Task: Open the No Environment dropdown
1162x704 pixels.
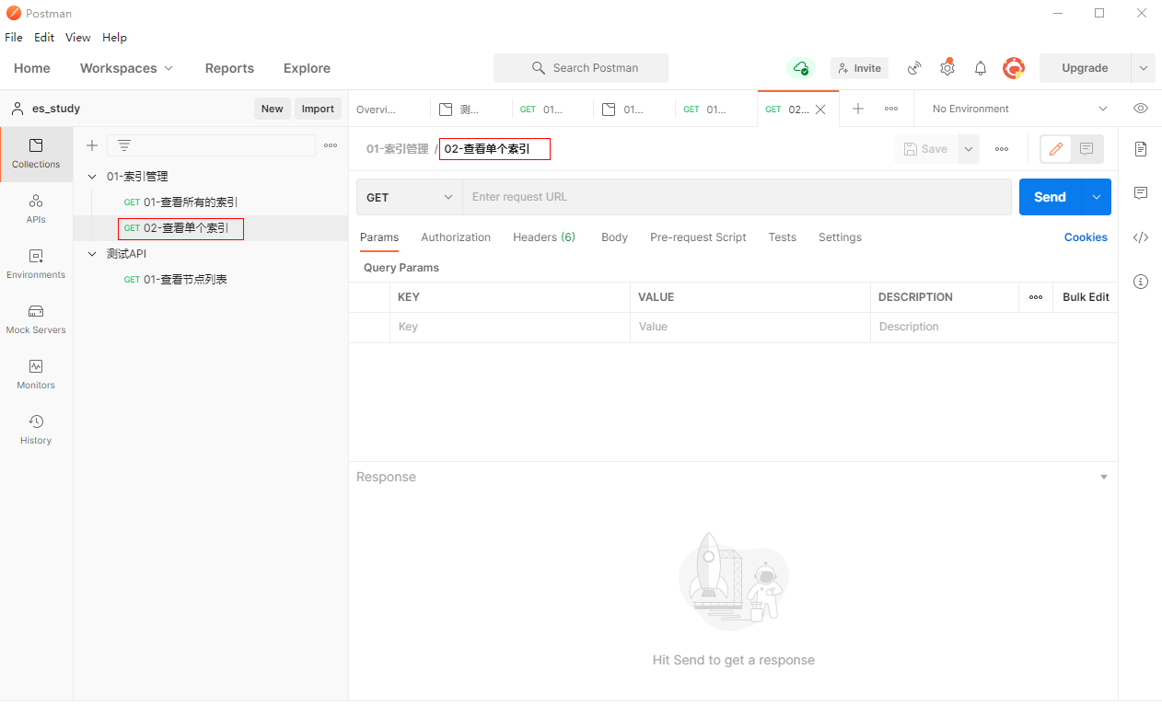Action: coord(1018,109)
